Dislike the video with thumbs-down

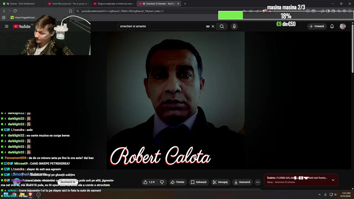[x=162, y=182]
